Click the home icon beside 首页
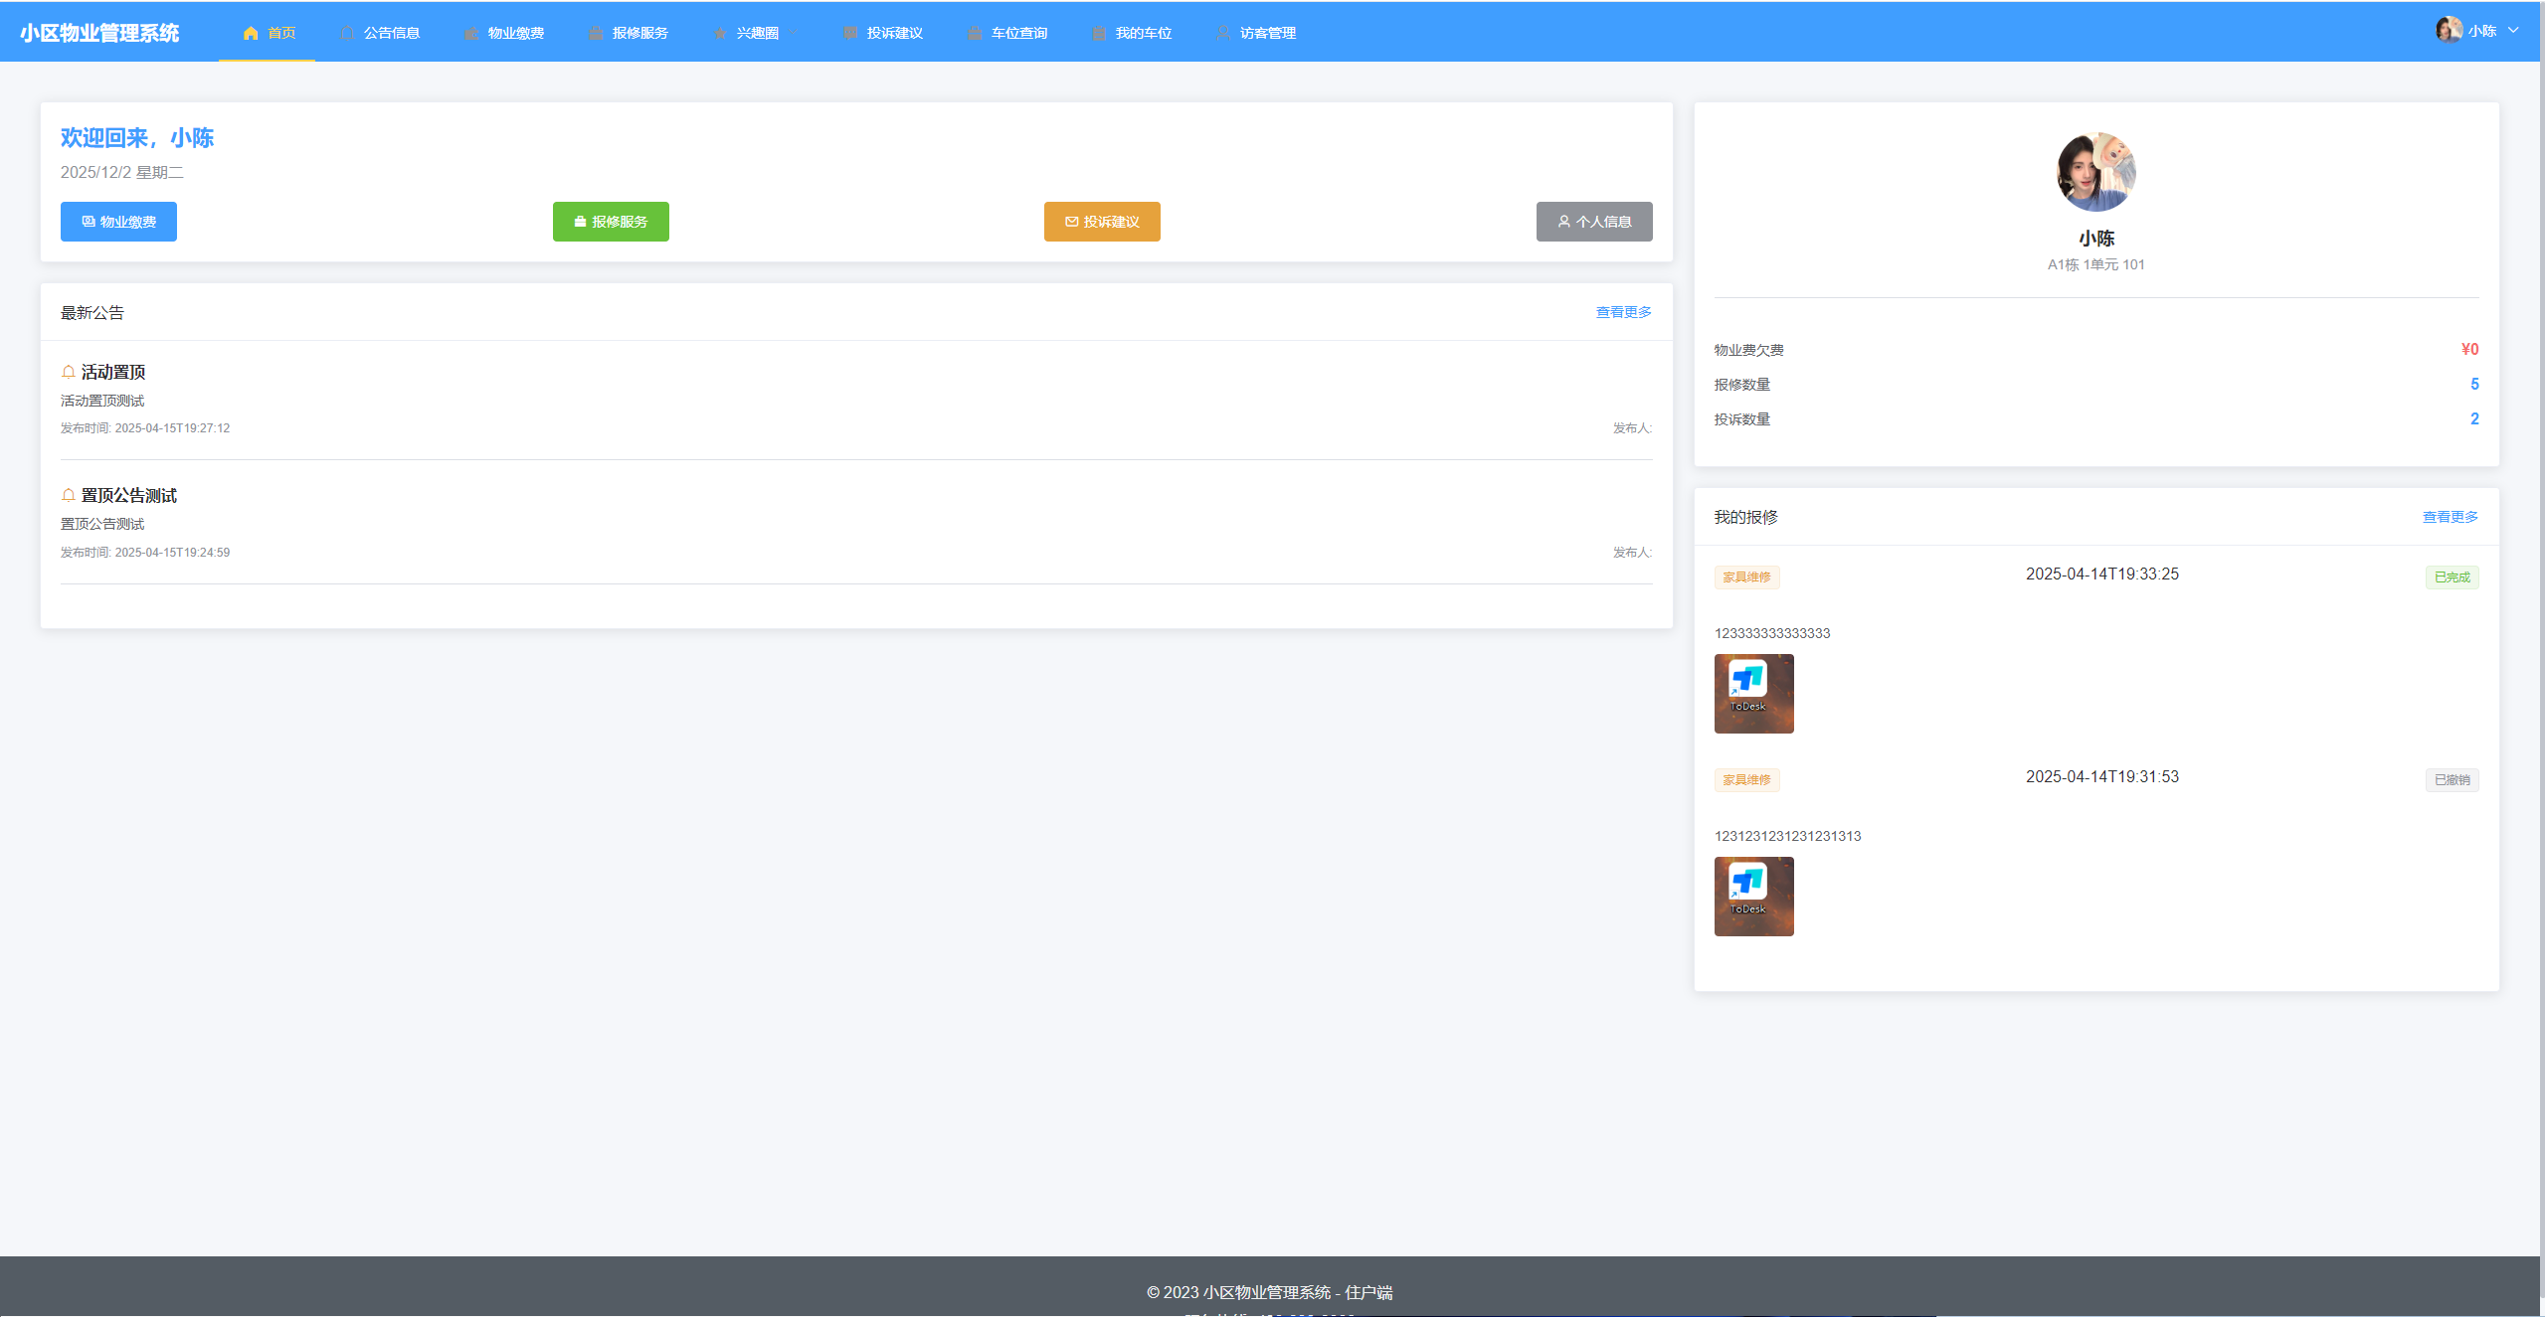This screenshot has height=1317, width=2545. (251, 33)
